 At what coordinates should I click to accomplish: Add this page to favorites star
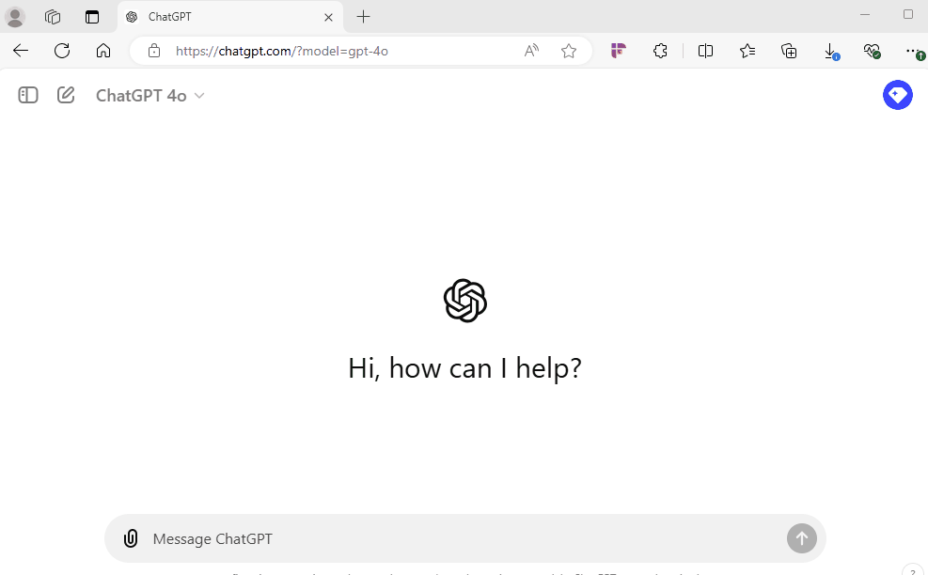tap(569, 51)
